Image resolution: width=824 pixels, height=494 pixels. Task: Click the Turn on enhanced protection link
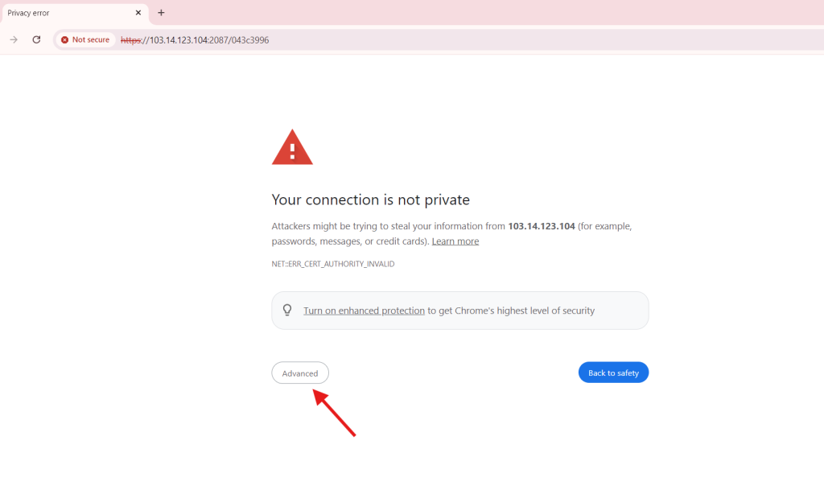coord(364,311)
